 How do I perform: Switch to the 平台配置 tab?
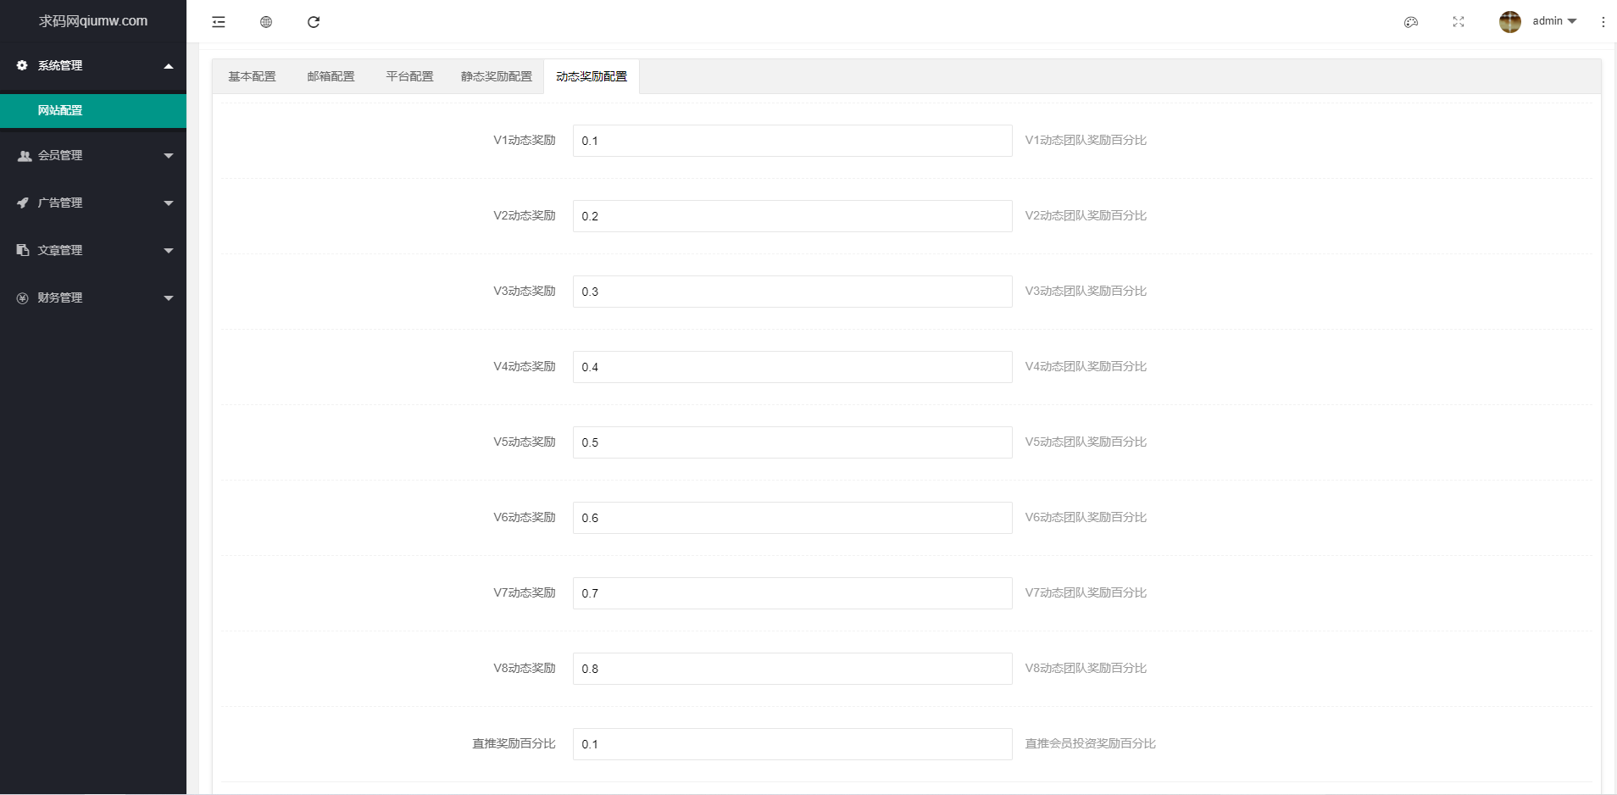[409, 76]
